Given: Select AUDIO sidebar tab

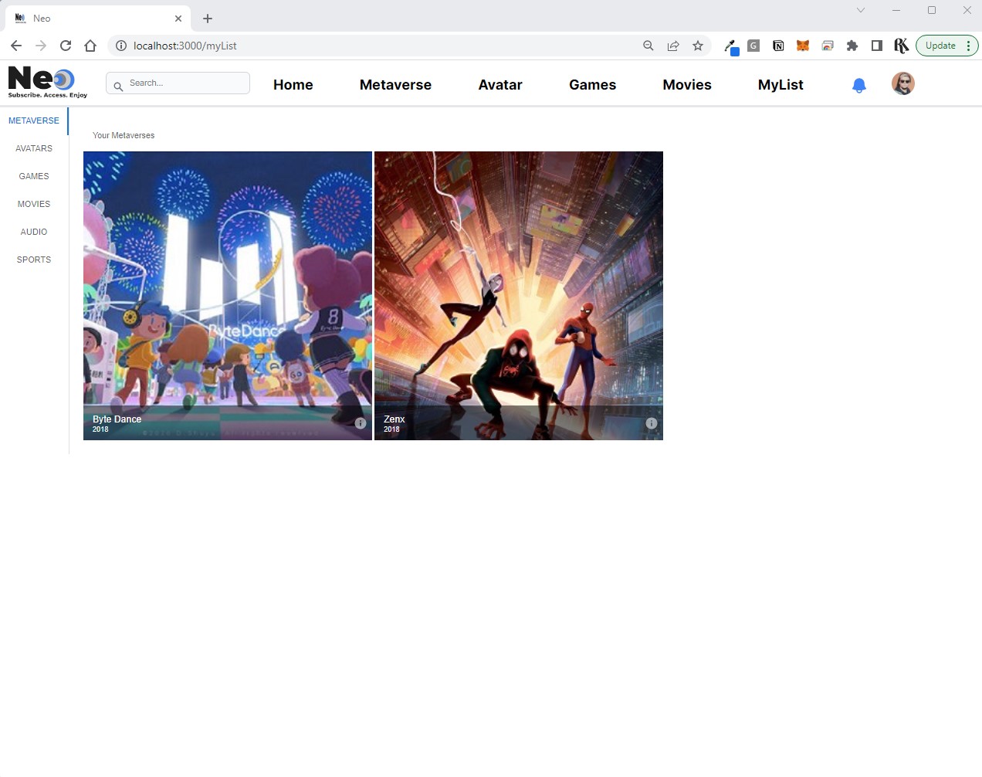Looking at the screenshot, I should tap(34, 232).
